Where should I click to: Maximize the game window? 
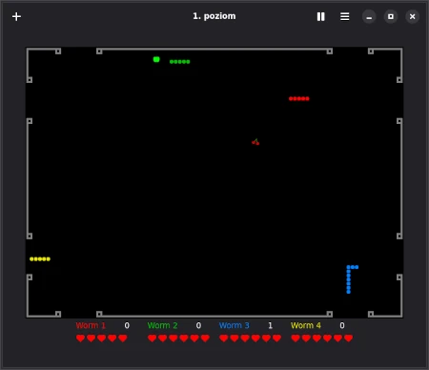[391, 16]
